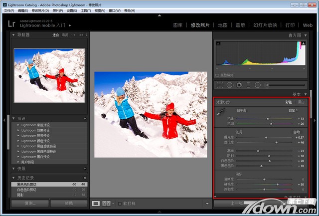This screenshot has width=319, height=216.
Task: Expand the Lightroom 常规预设 folder
Action: [18, 125]
